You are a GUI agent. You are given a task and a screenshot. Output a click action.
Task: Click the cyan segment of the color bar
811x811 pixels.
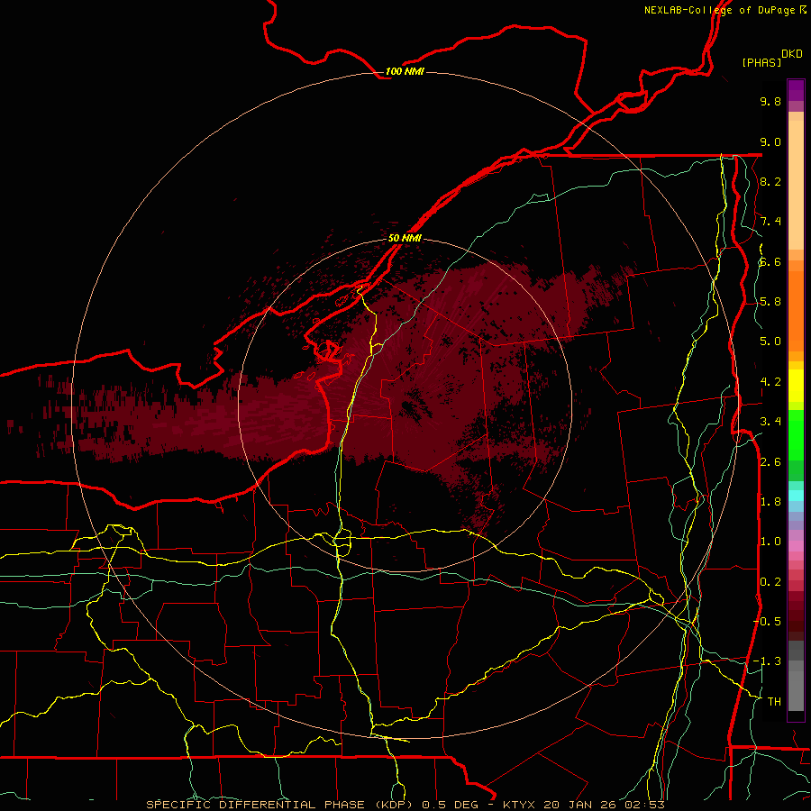(796, 495)
